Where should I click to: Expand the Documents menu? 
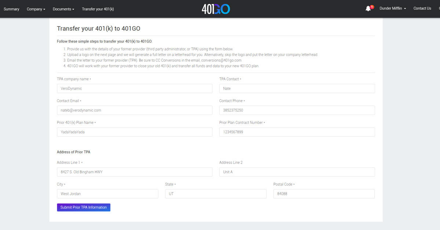[x=63, y=9]
